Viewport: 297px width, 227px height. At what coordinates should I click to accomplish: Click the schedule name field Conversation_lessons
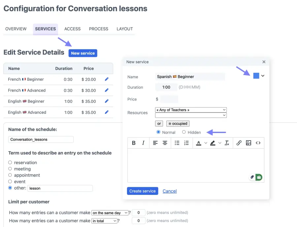[x=41, y=139]
